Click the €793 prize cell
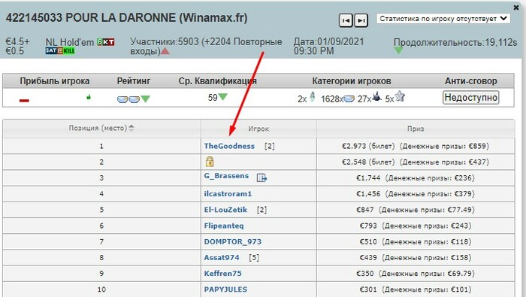Image resolution: width=526 pixels, height=297 pixels. (416, 226)
